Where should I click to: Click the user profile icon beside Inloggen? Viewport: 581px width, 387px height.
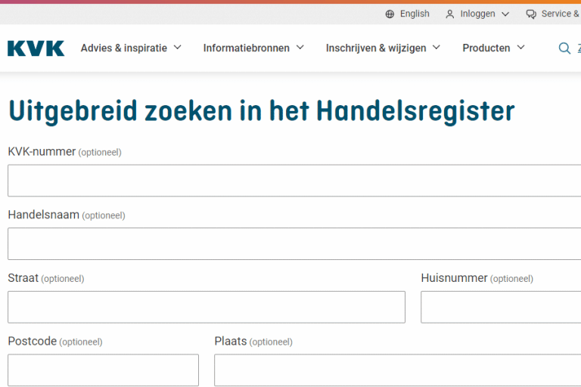450,14
